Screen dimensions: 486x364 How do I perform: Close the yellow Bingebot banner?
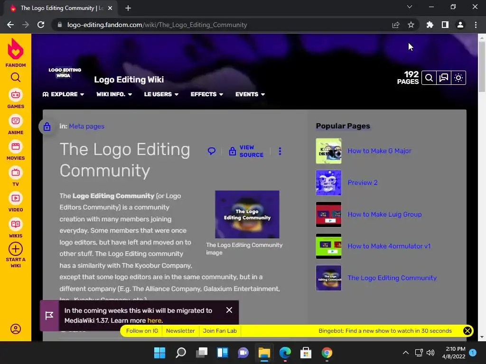tap(467, 331)
